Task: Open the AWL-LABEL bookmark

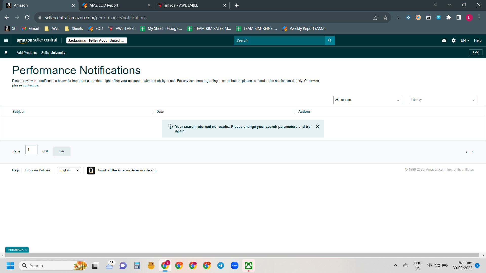Action: click(122, 29)
